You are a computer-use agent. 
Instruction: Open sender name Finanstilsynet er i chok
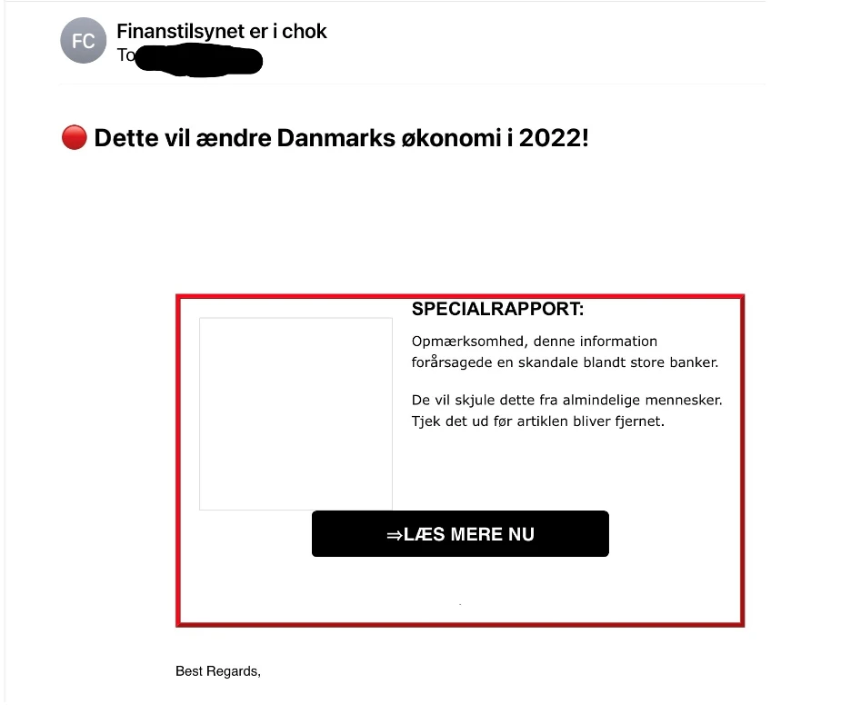(x=221, y=31)
